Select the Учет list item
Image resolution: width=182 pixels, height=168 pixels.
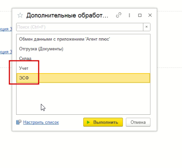(83, 68)
